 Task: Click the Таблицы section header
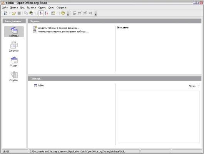[114, 79]
